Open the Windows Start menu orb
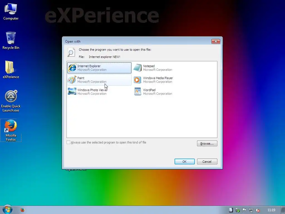This screenshot has height=214, width=285. click(x=7, y=210)
